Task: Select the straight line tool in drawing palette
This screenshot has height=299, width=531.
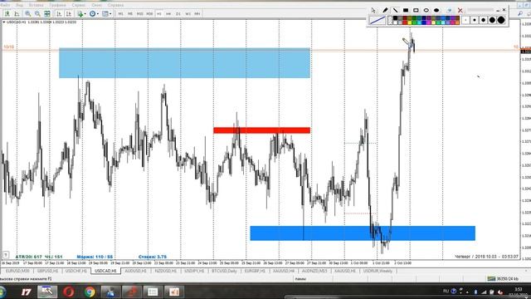Action: pos(395,10)
